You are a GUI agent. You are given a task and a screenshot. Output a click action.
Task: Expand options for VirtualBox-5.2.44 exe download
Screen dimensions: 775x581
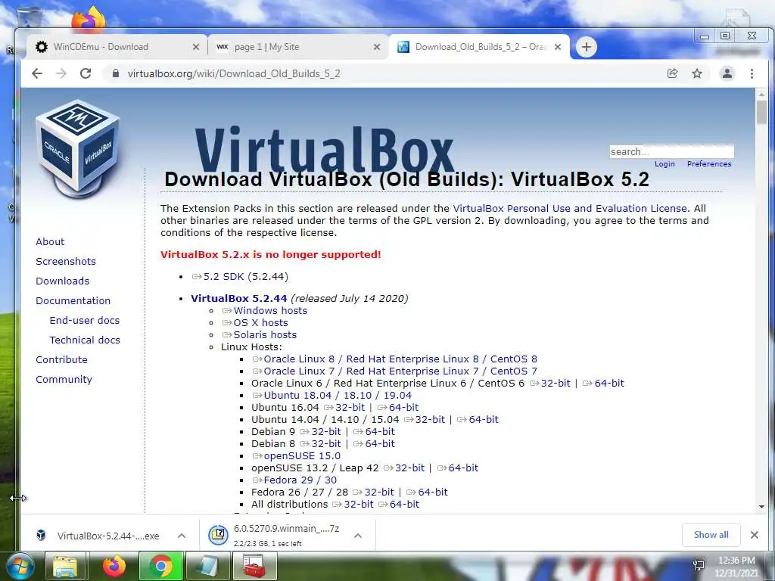point(182,536)
